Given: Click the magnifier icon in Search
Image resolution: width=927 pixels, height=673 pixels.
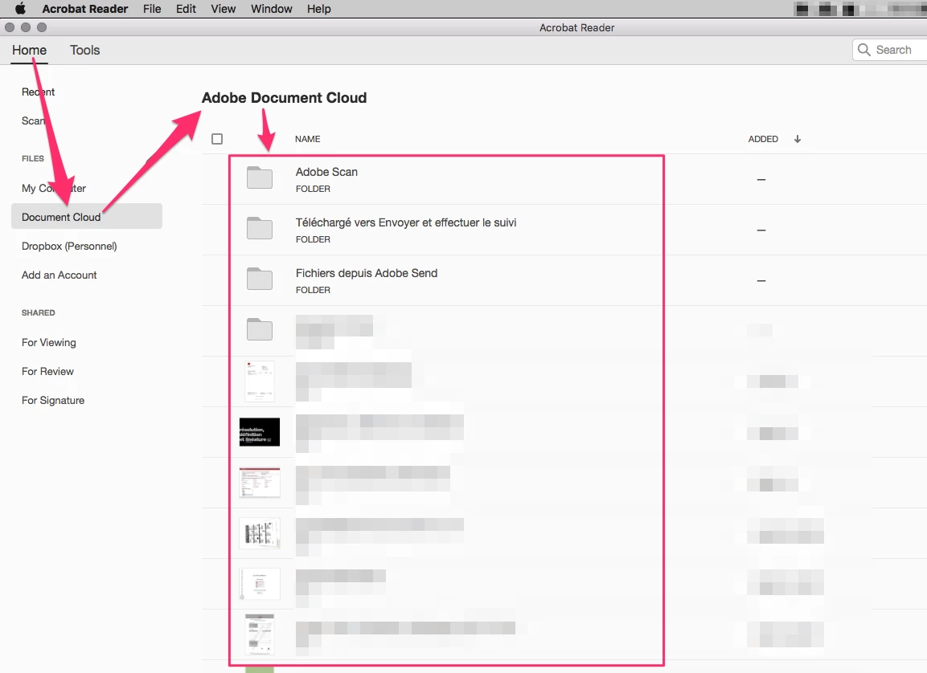Looking at the screenshot, I should click(x=863, y=50).
